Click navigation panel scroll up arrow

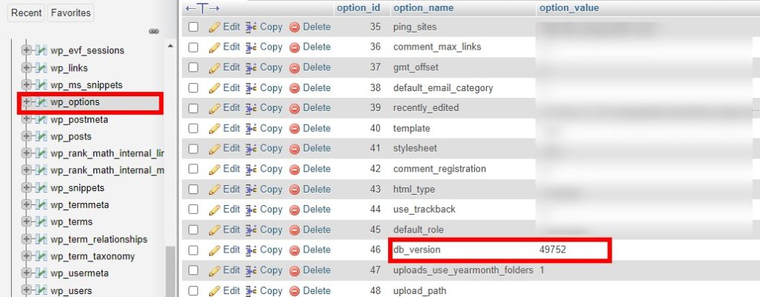coord(170,46)
